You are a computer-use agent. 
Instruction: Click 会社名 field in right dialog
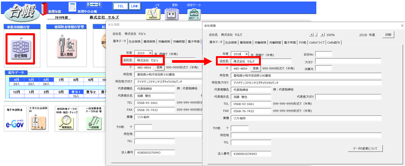(x=261, y=61)
